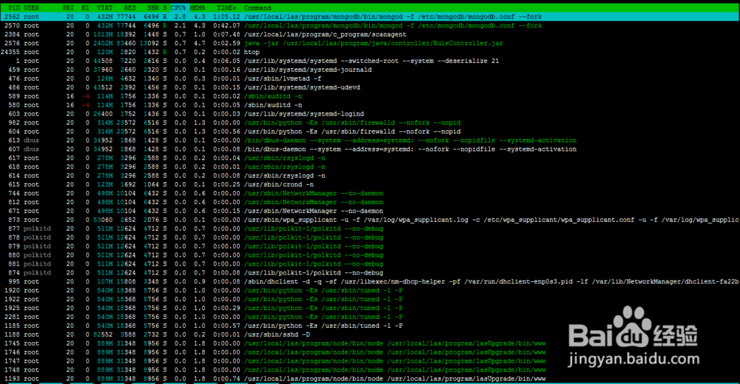
Task: Select firewalld process row PID 604
Action: coord(370,132)
